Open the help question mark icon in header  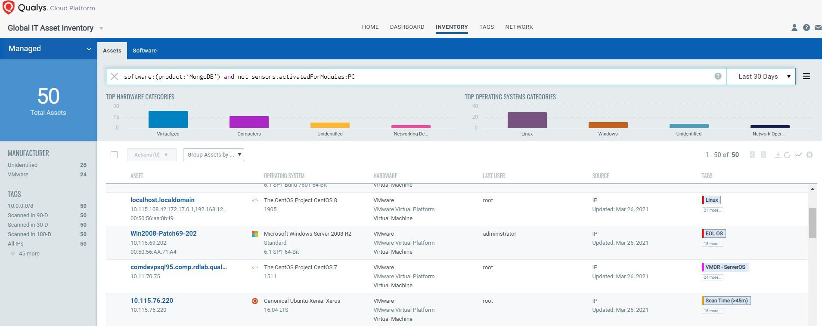806,28
